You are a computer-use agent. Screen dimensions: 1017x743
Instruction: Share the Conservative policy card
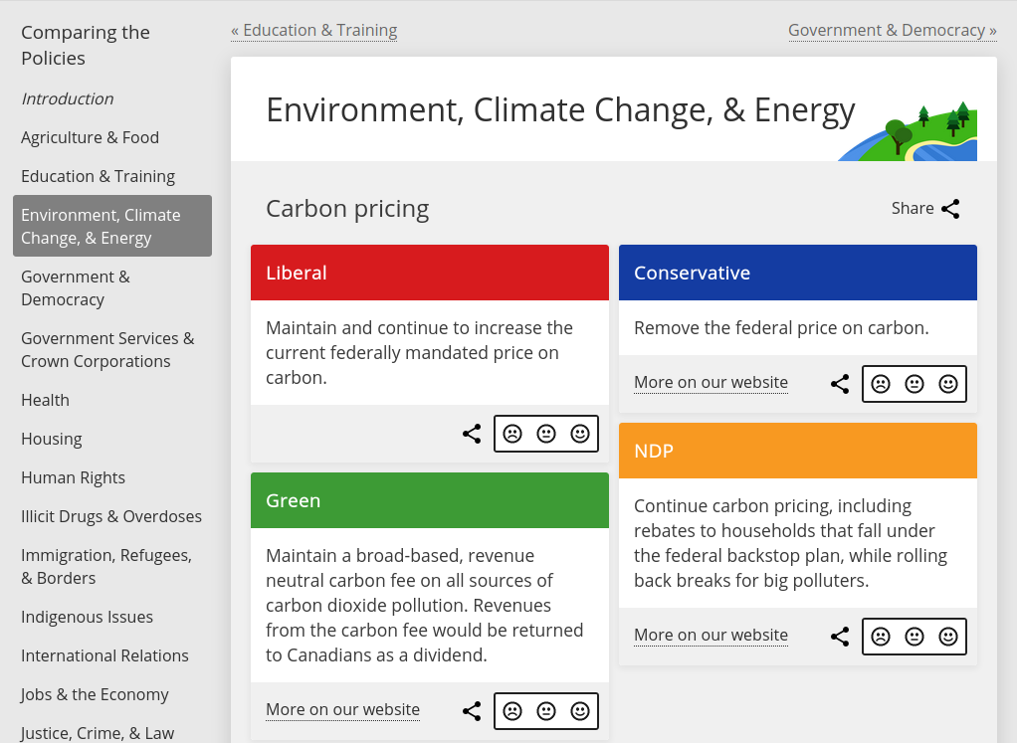coord(840,383)
